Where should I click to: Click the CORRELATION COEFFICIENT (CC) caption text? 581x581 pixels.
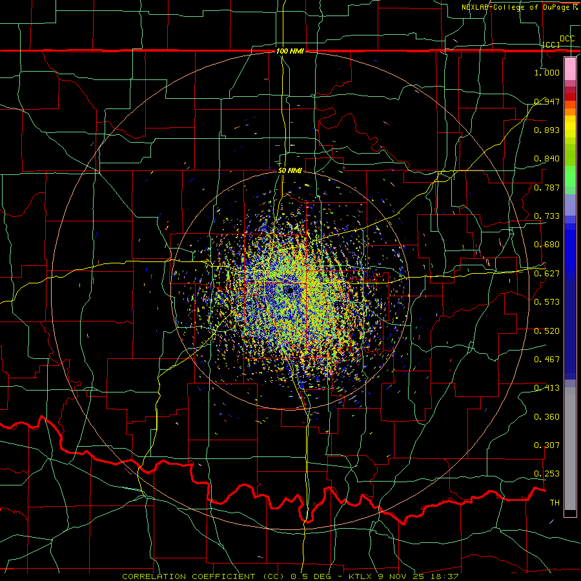point(203,576)
